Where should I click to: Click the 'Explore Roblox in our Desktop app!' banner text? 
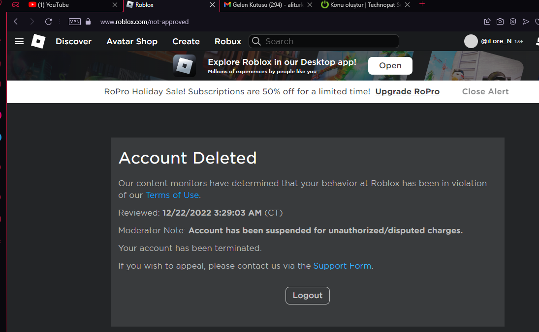tap(282, 62)
